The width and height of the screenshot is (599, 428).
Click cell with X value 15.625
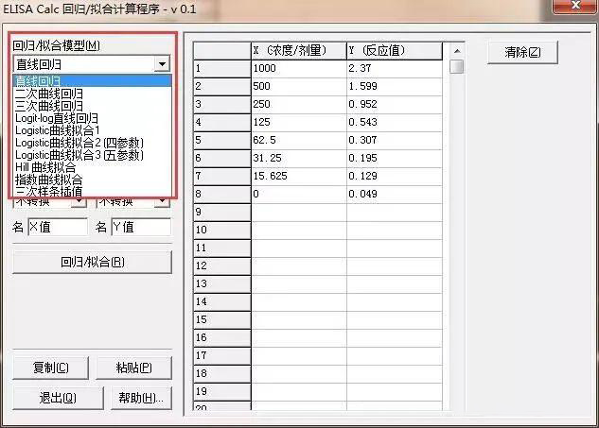coord(299,177)
